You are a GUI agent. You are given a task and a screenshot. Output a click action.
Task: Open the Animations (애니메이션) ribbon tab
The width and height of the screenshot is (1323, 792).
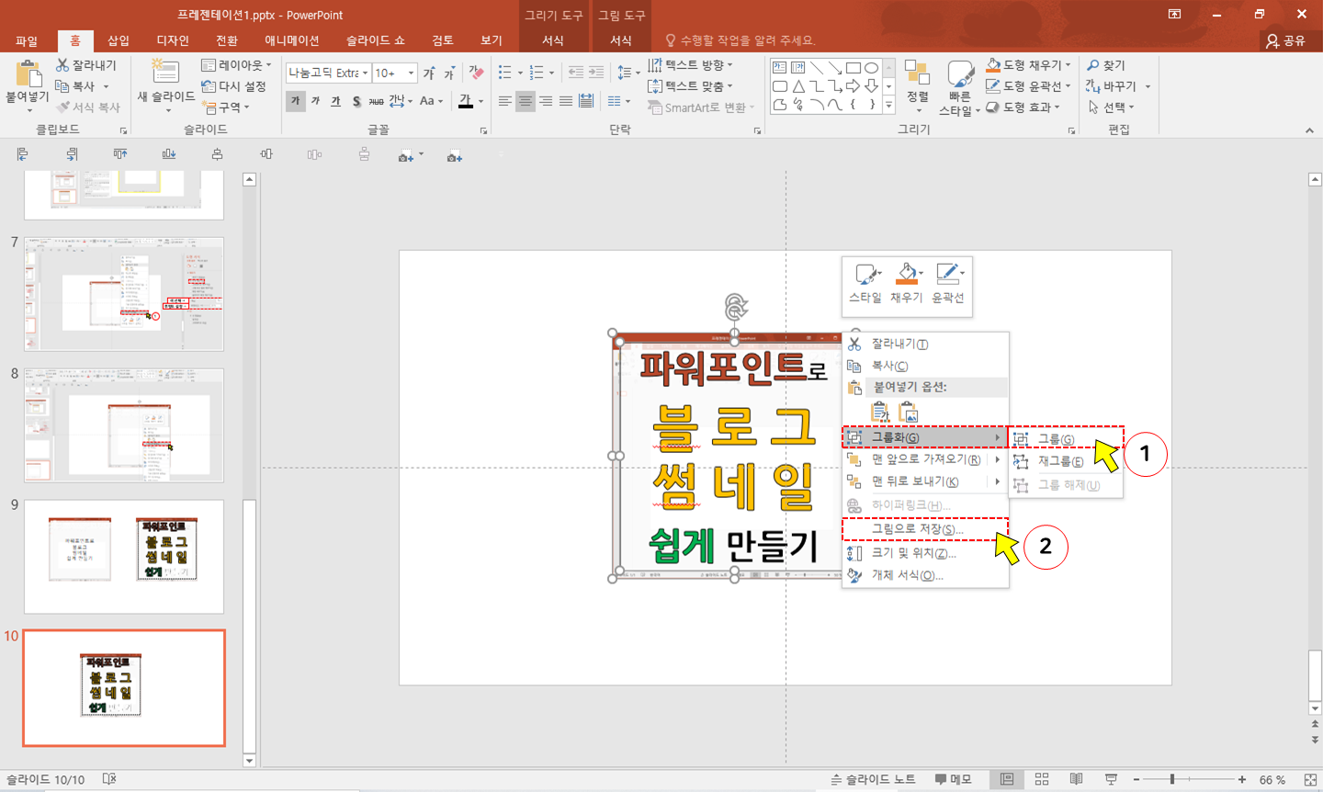tap(291, 40)
